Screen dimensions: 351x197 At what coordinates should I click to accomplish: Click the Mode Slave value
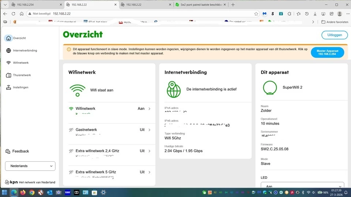click(x=265, y=164)
